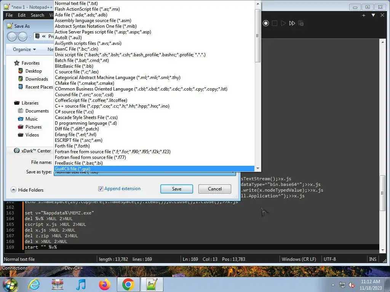The width and height of the screenshot is (390, 292).
Task: Click the volume muted tray icon
Action: 352,285
